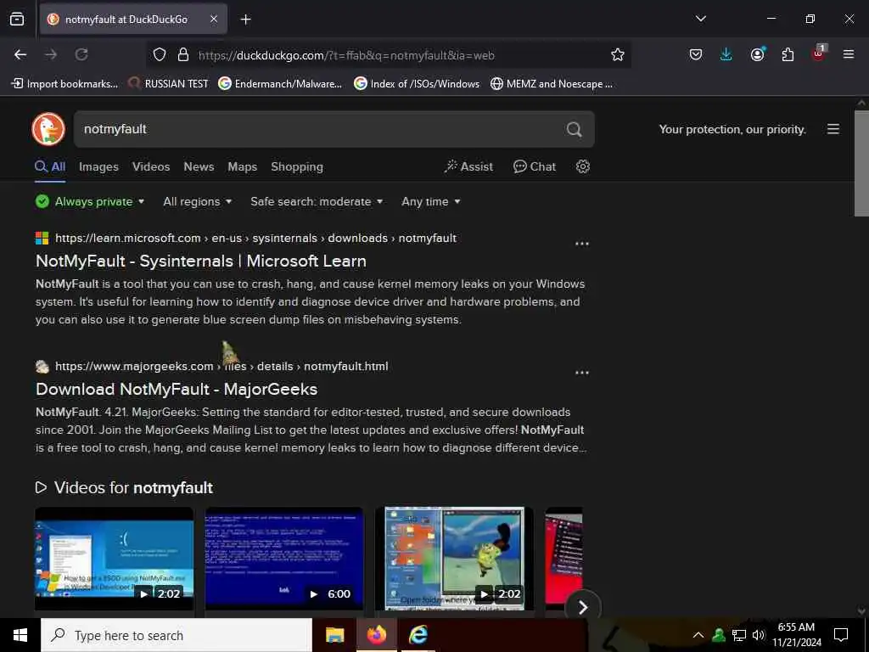Open the Windows Start menu
This screenshot has height=652, width=869.
pyautogui.click(x=20, y=635)
